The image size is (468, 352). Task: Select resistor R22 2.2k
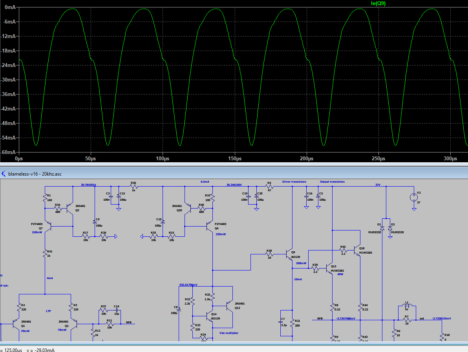point(192,301)
